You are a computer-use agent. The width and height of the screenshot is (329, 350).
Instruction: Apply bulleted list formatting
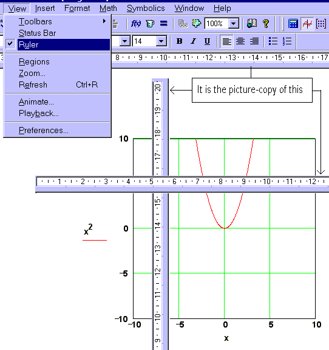(273, 41)
